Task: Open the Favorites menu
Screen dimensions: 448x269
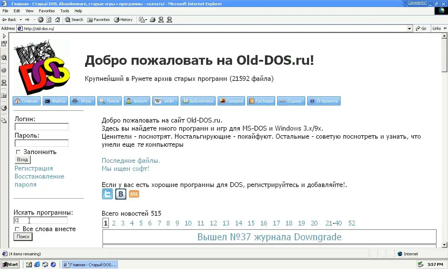Action: click(47, 11)
